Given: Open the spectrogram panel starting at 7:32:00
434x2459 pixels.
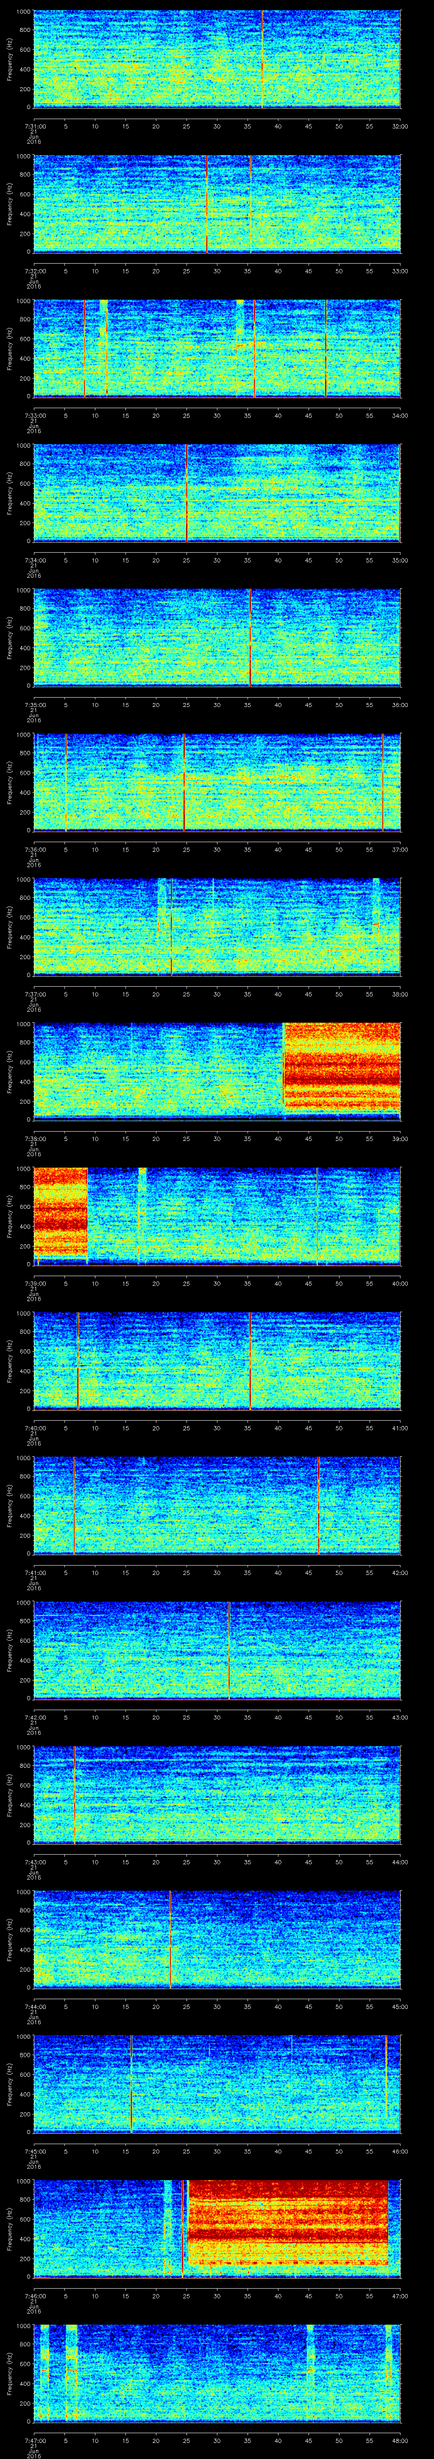Looking at the screenshot, I should click(217, 203).
